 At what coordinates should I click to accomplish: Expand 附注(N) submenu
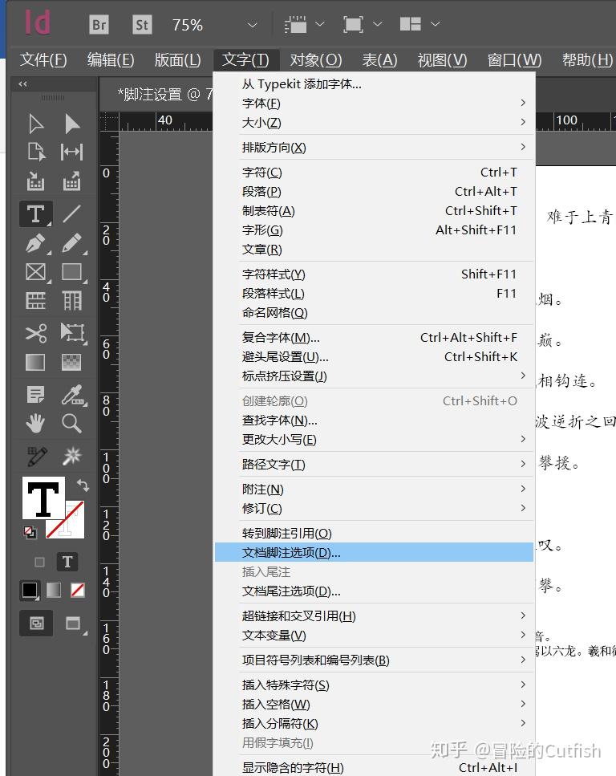375,490
